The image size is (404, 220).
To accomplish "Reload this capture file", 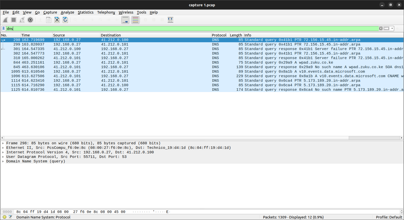I will [x=65, y=20].
